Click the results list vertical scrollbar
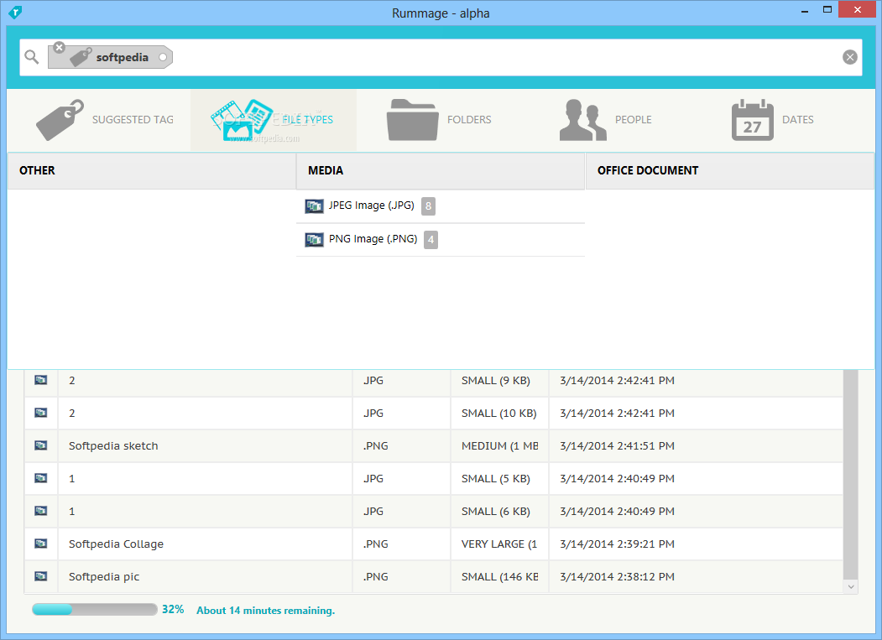The height and width of the screenshot is (640, 882). (x=850, y=474)
